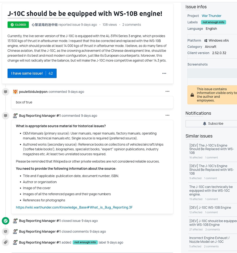The image size is (237, 253).
Task: Click the closed comments timeline icon
Action: click(5, 231)
